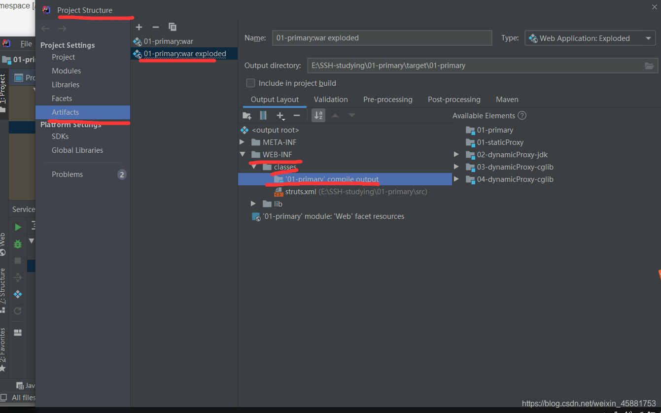Remove element from Output Layout
This screenshot has height=413, width=661.
pos(297,115)
